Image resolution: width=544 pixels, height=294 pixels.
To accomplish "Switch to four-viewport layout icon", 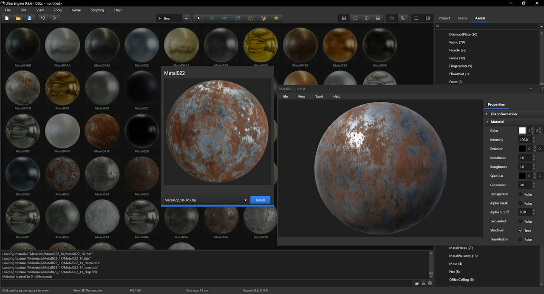I will (344, 18).
